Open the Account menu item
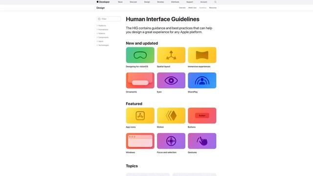 [204, 2]
